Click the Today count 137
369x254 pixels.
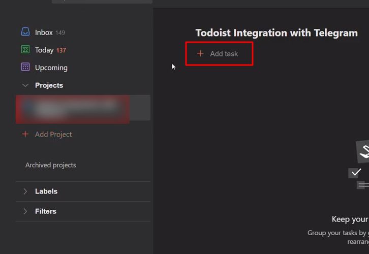point(61,50)
